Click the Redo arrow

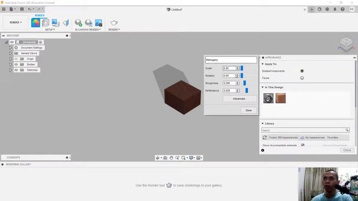39,9
